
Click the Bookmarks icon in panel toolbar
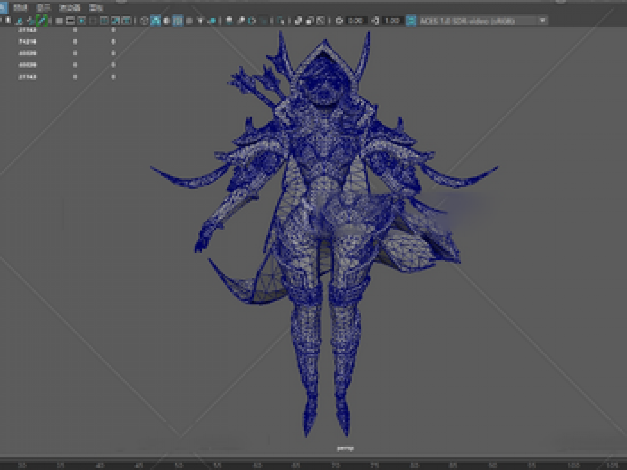pyautogui.click(x=30, y=20)
